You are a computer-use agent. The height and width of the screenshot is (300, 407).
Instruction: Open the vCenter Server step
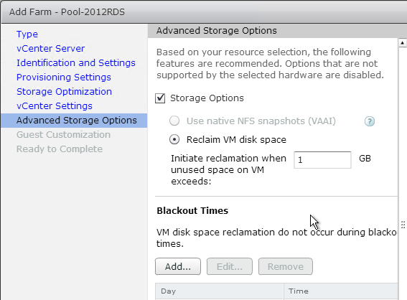click(51, 49)
